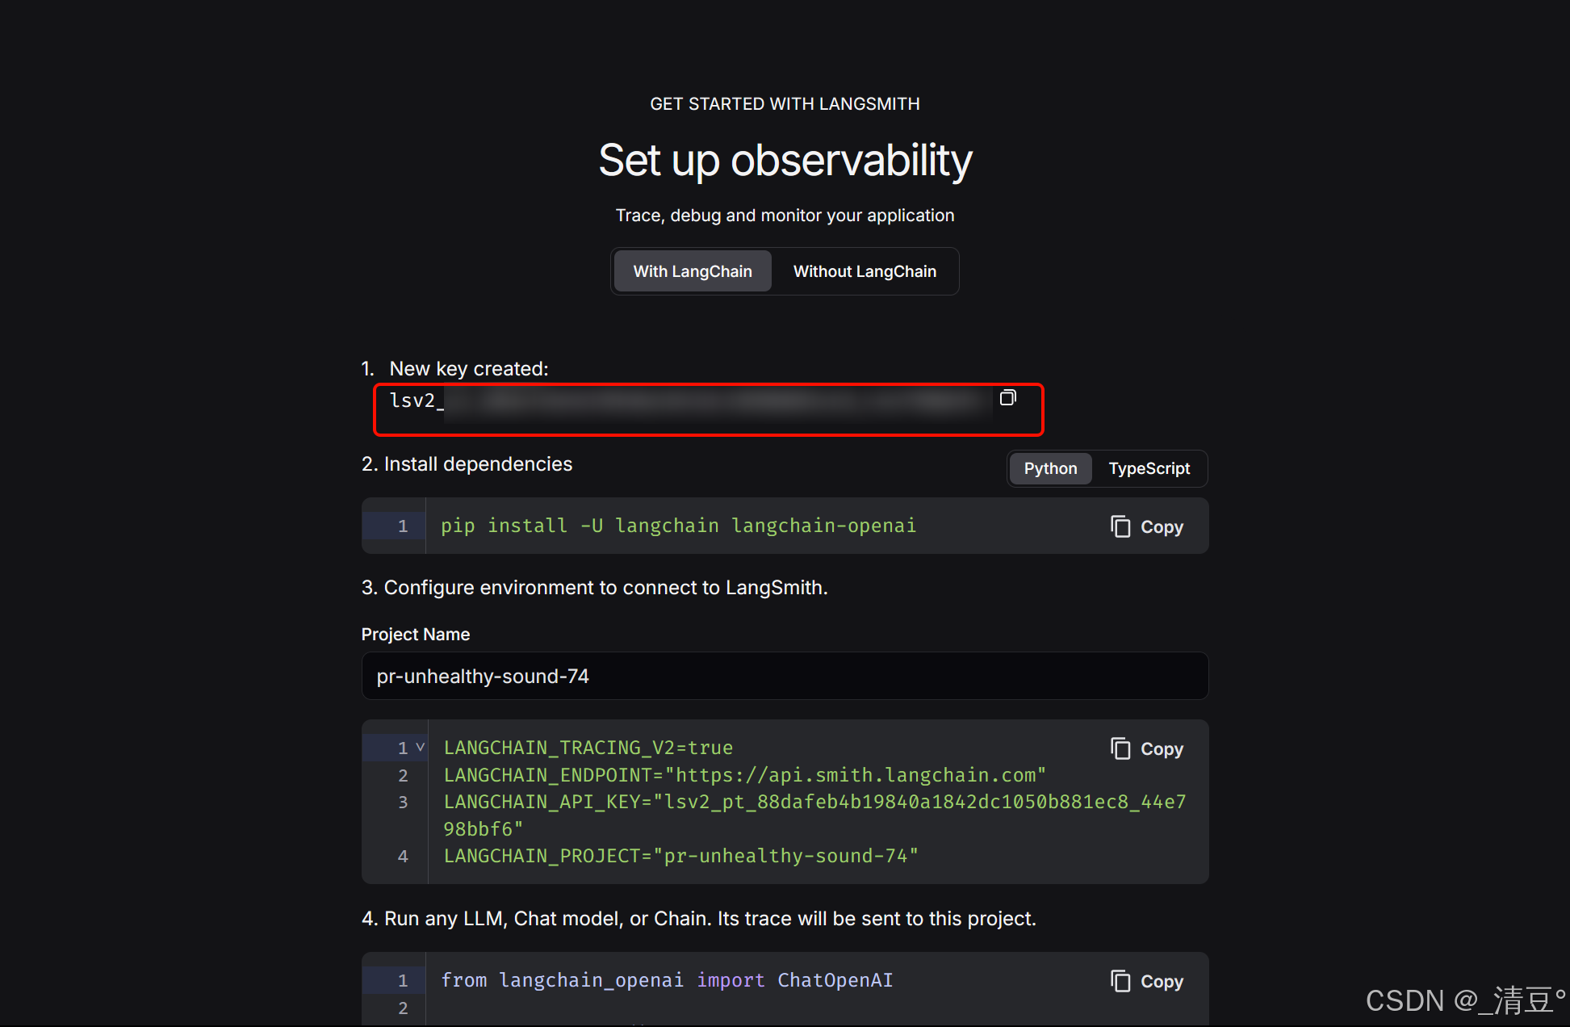
Task: Edit the Project Name input field
Action: [x=785, y=676]
